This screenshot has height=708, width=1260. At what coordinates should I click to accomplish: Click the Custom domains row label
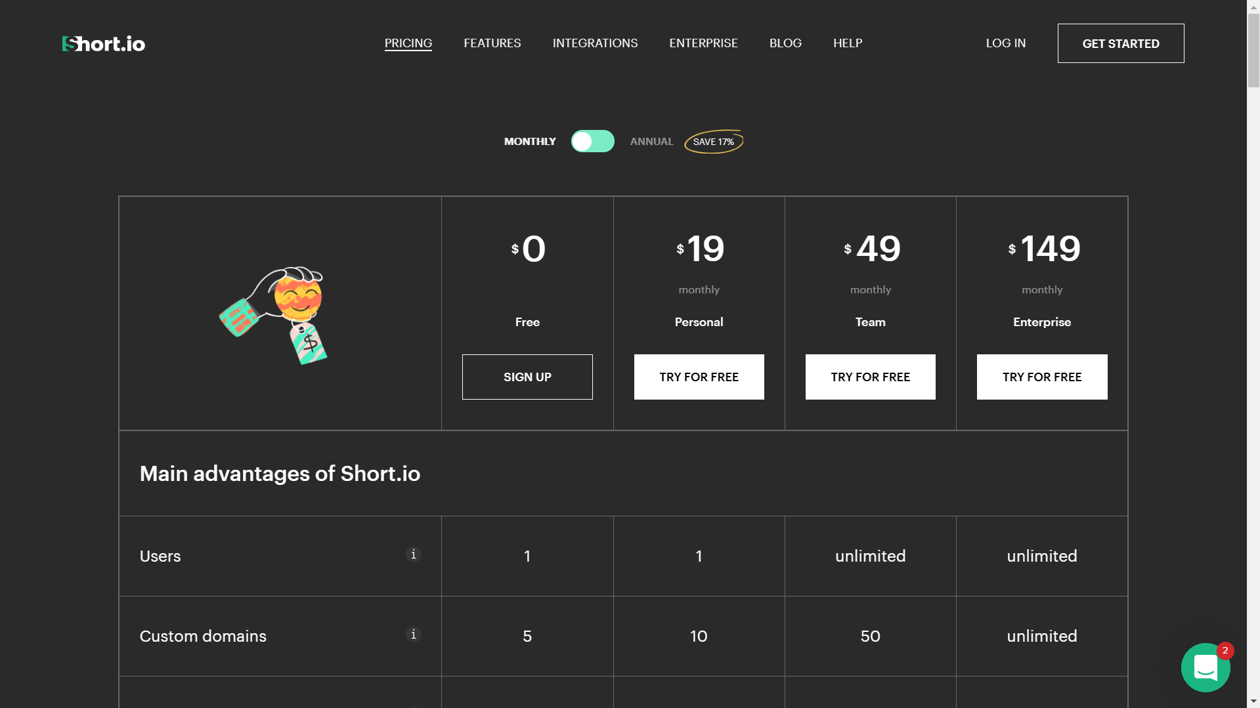[x=203, y=636]
